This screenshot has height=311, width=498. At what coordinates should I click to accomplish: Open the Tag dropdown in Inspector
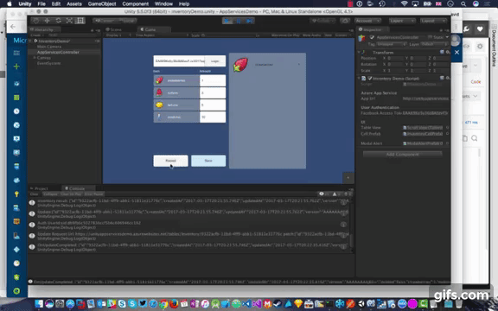click(x=392, y=44)
